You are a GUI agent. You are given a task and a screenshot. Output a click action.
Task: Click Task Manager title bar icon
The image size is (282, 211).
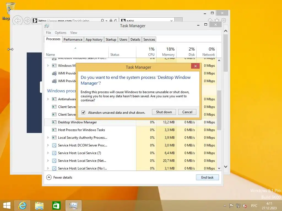tap(47, 26)
